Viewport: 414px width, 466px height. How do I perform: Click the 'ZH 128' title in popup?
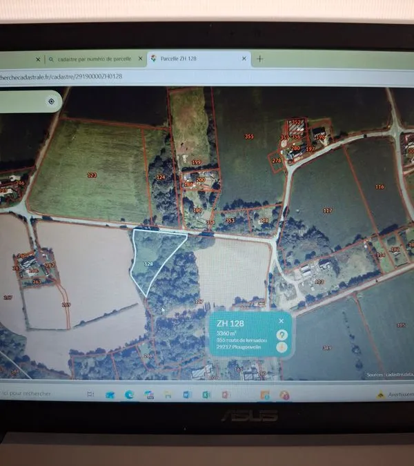click(230, 323)
